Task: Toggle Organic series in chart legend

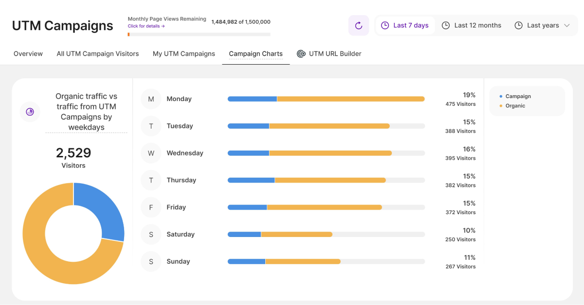Action: tap(515, 106)
